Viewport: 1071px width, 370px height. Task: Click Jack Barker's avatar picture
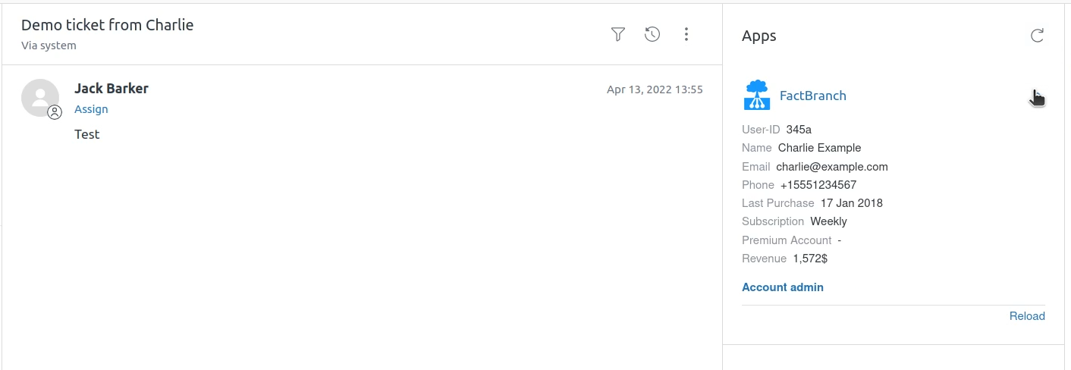pyautogui.click(x=39, y=97)
